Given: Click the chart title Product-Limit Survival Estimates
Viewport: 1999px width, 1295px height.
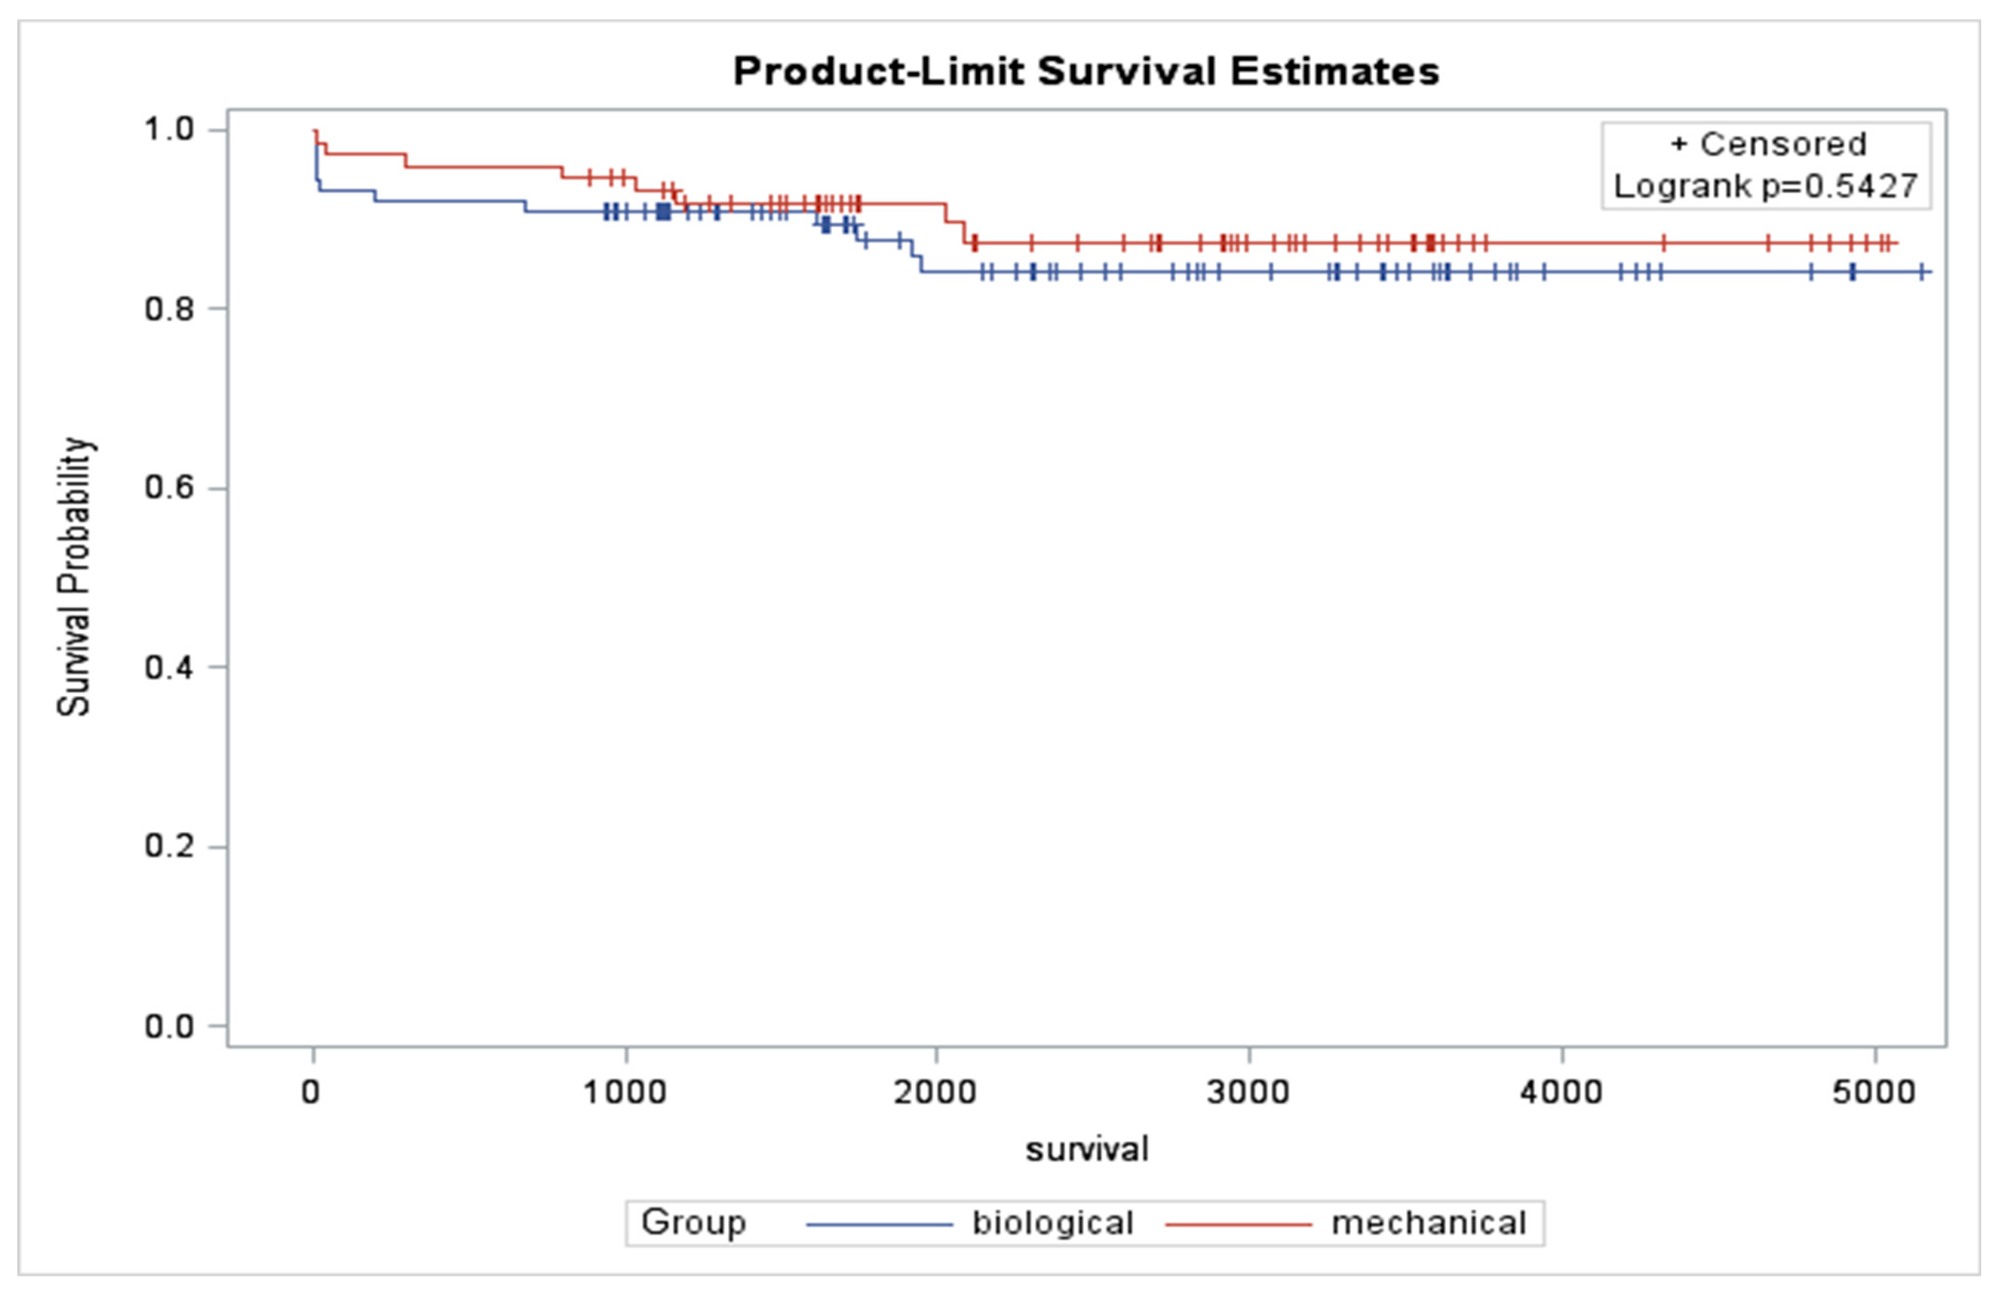Looking at the screenshot, I should (x=1086, y=70).
